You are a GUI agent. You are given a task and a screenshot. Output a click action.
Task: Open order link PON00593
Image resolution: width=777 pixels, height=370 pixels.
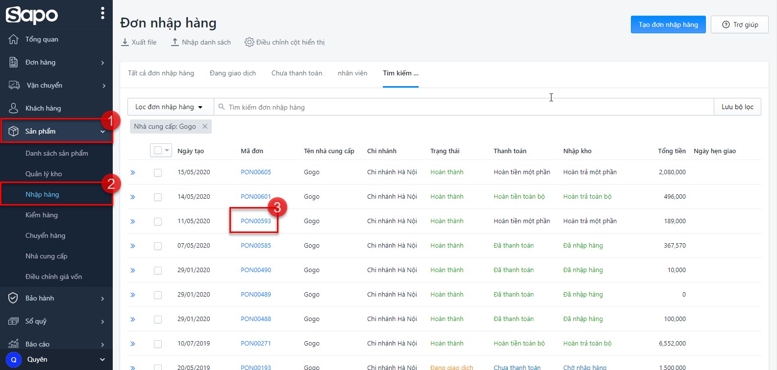255,221
